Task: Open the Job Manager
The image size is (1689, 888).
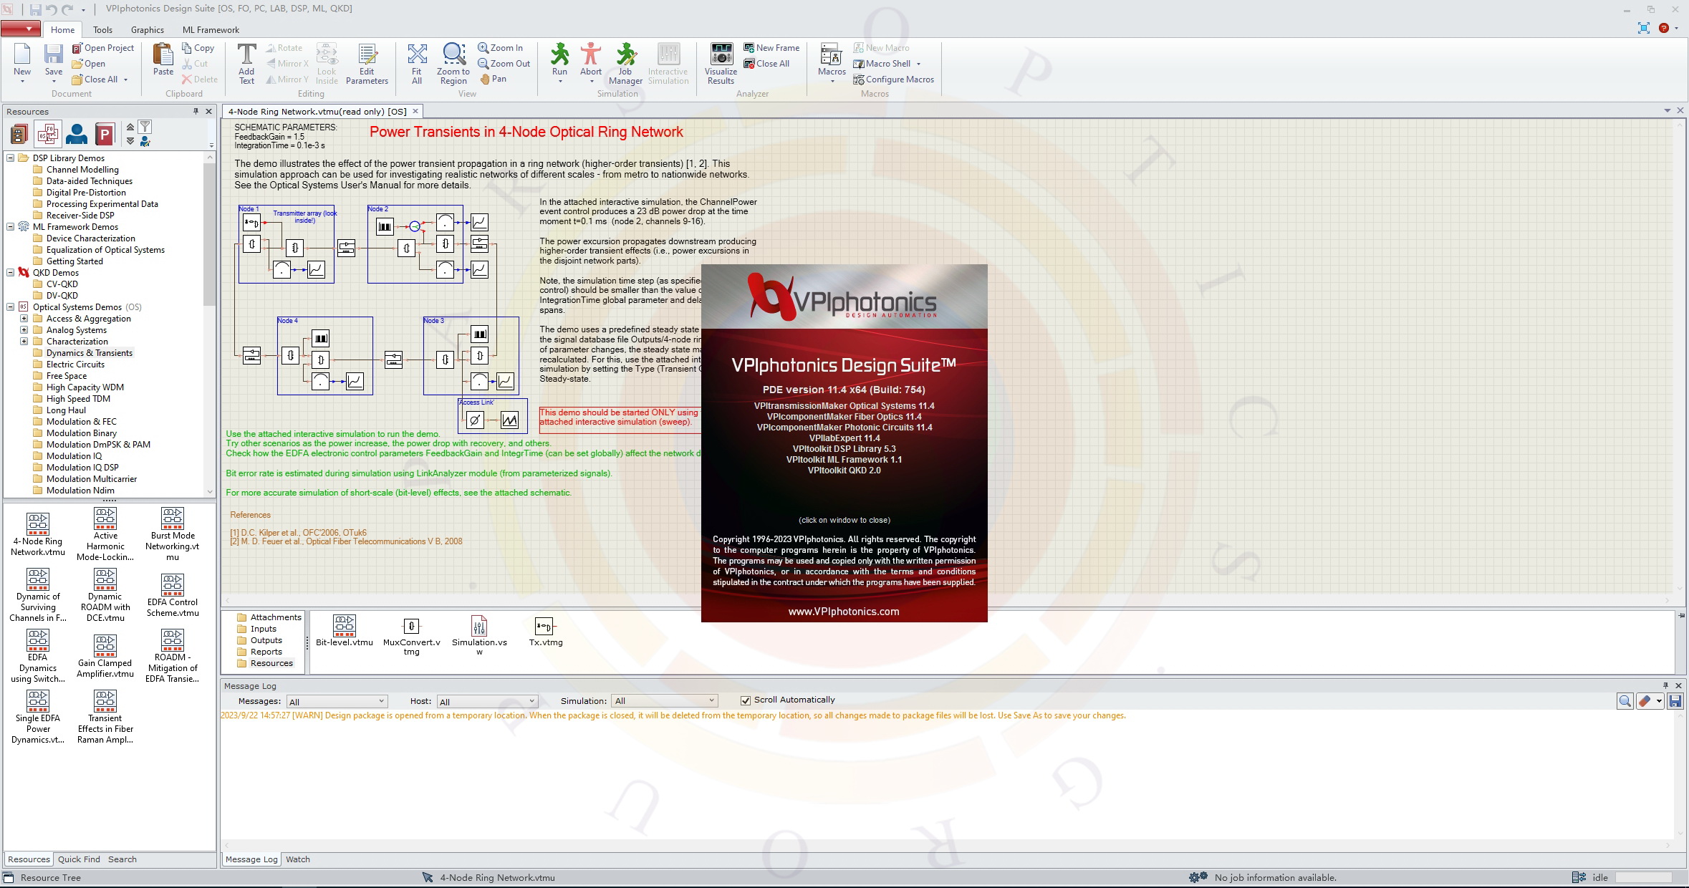Action: coord(625,64)
